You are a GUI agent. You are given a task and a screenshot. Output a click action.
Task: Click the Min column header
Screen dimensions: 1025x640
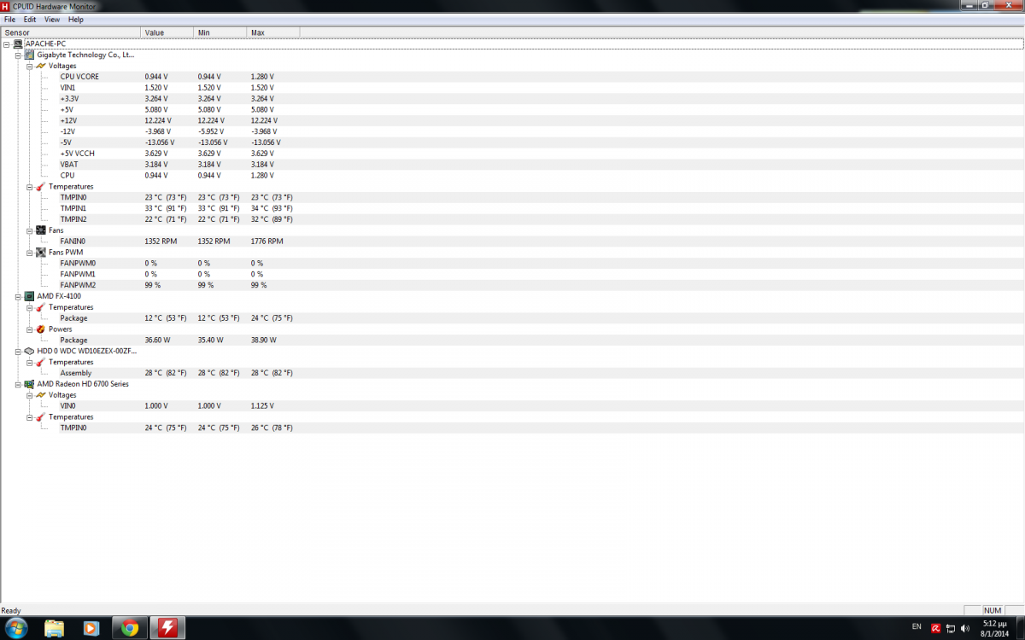[220, 32]
